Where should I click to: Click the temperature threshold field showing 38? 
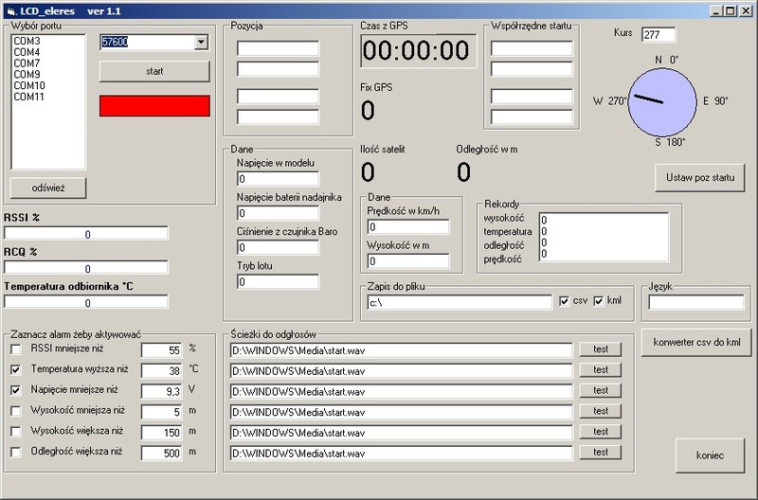161,370
